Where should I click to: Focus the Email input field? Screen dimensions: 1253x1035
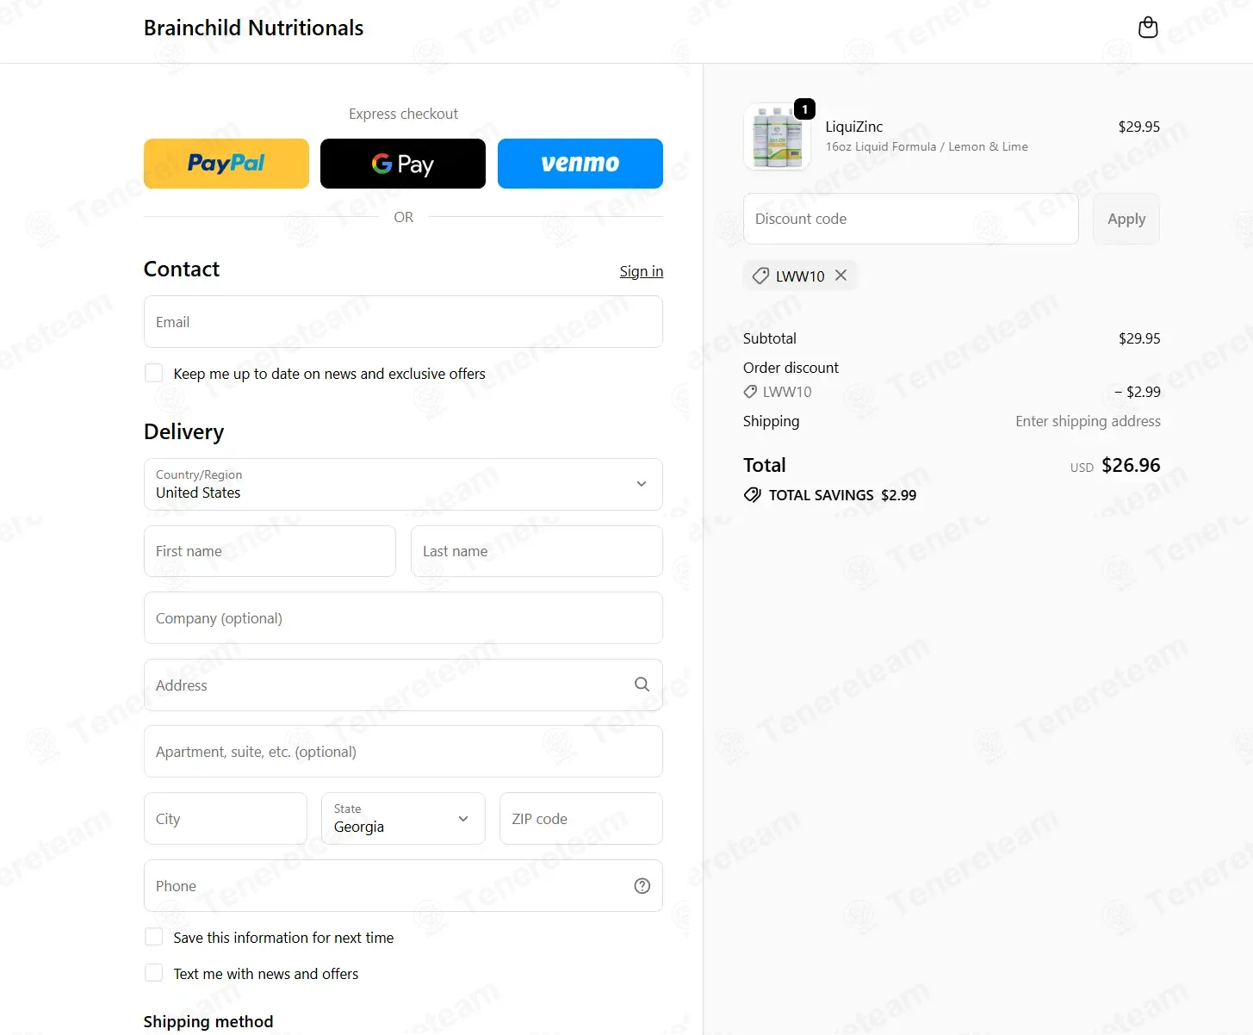(403, 322)
